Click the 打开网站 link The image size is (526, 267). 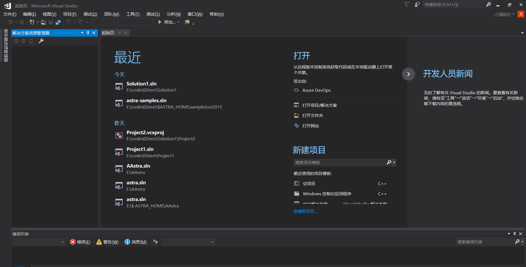311,126
